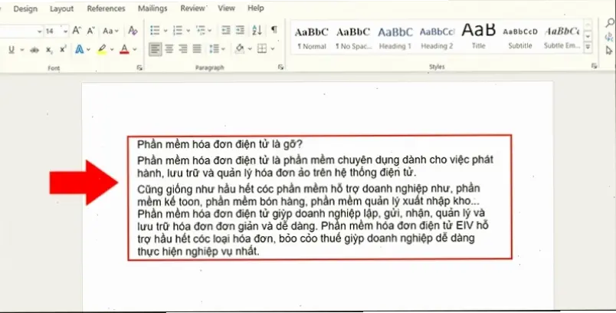Click the paragraph starting 'Cũng giống như hầu hết'
616x313 pixels.
(313, 219)
